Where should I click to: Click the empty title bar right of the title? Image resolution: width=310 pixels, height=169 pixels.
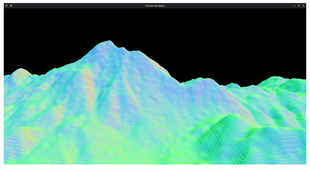(227, 6)
